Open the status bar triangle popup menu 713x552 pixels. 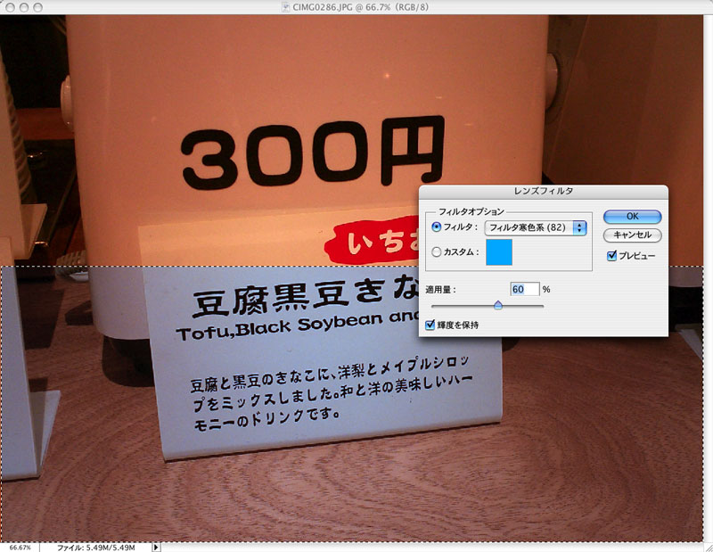(x=157, y=547)
